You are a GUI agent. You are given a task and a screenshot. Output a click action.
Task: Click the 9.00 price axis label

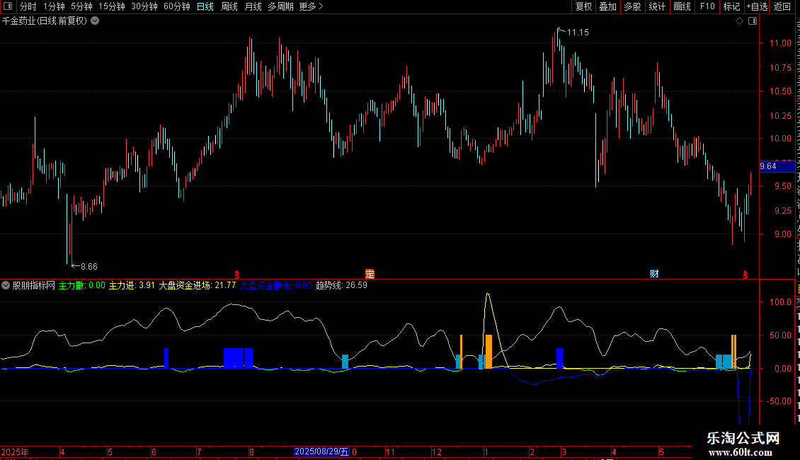[782, 234]
